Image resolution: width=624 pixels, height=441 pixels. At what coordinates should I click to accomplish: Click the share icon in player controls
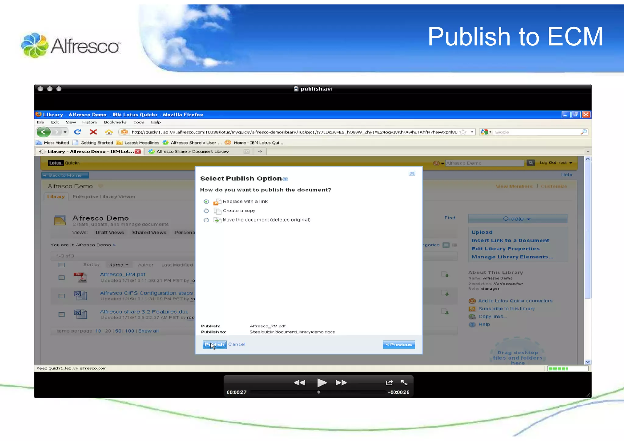(389, 383)
